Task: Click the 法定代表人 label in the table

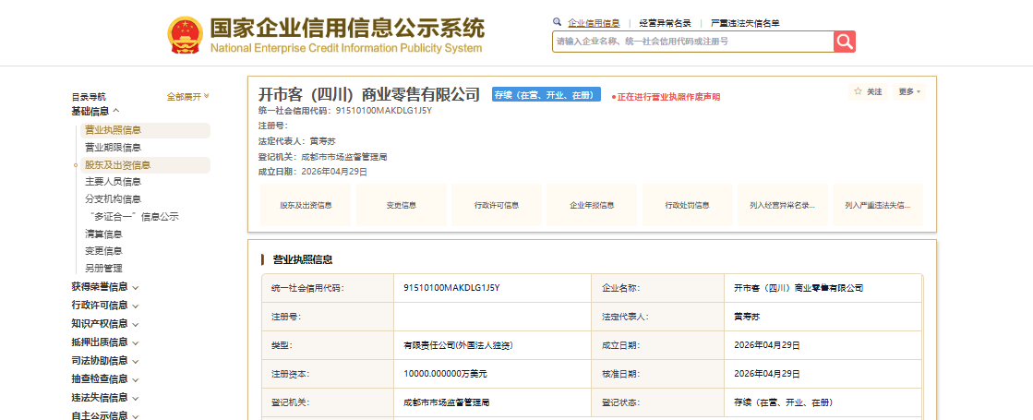Action: pos(625,317)
